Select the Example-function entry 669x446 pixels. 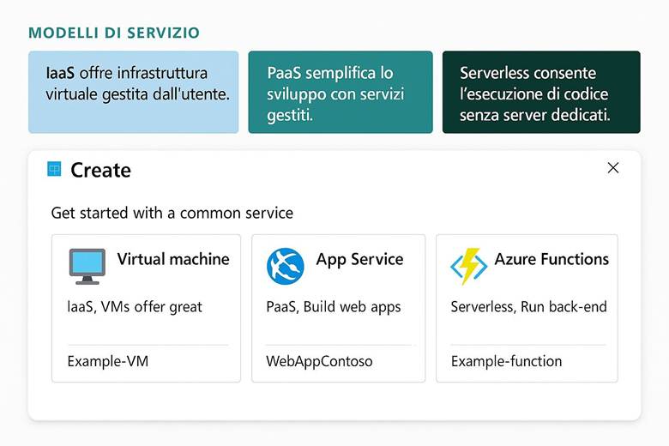(x=506, y=361)
